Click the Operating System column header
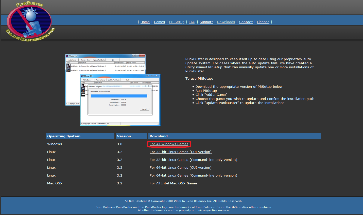The height and width of the screenshot is (215, 363). pos(80,136)
